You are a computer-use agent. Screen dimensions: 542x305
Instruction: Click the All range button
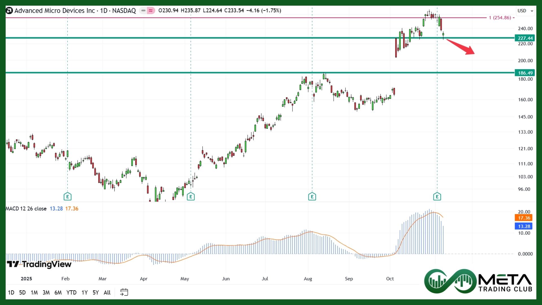coord(107,293)
